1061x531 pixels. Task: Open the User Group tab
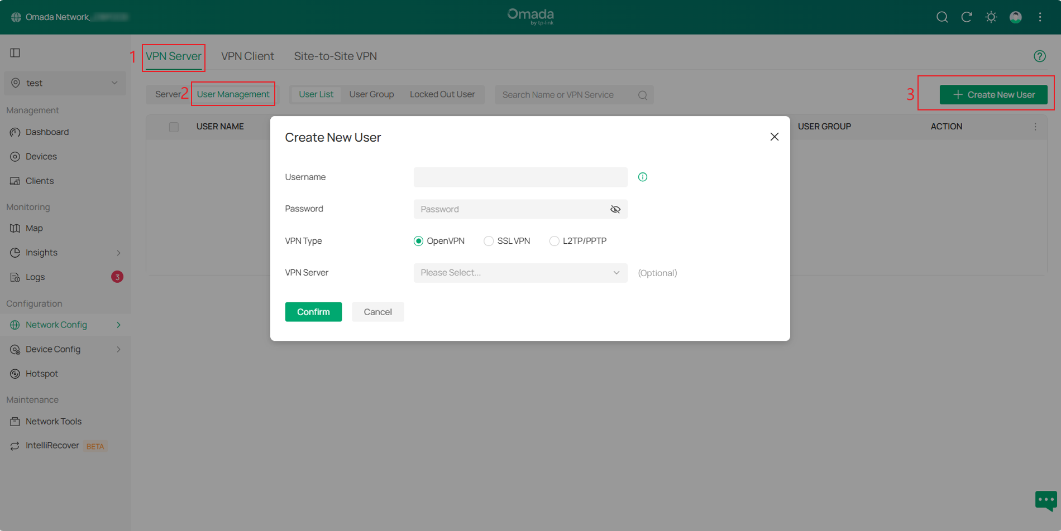point(371,94)
